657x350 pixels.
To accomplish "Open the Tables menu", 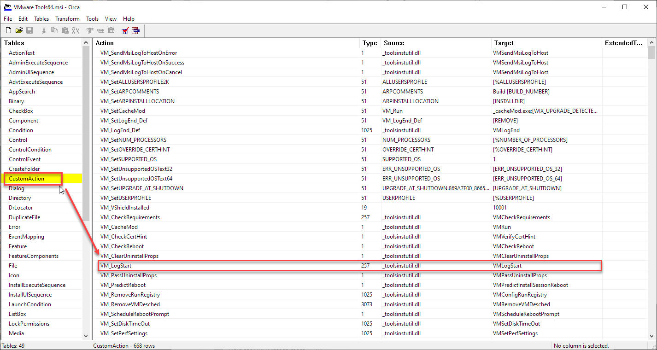I will pos(41,19).
